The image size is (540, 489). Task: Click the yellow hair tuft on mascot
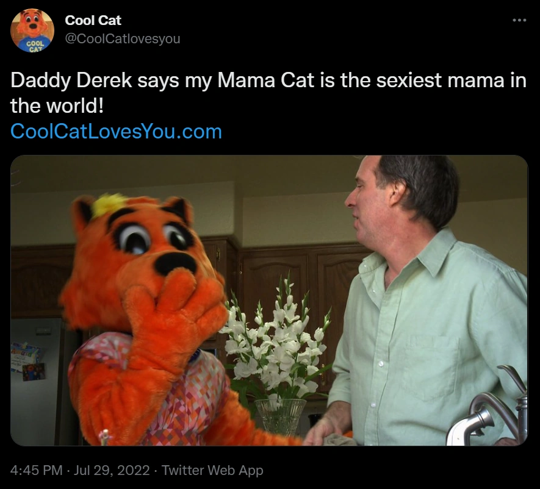tap(109, 204)
